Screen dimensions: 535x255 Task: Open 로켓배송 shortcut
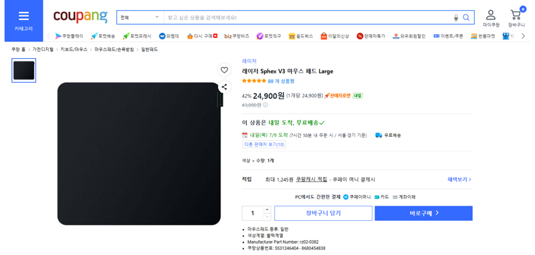coord(103,36)
